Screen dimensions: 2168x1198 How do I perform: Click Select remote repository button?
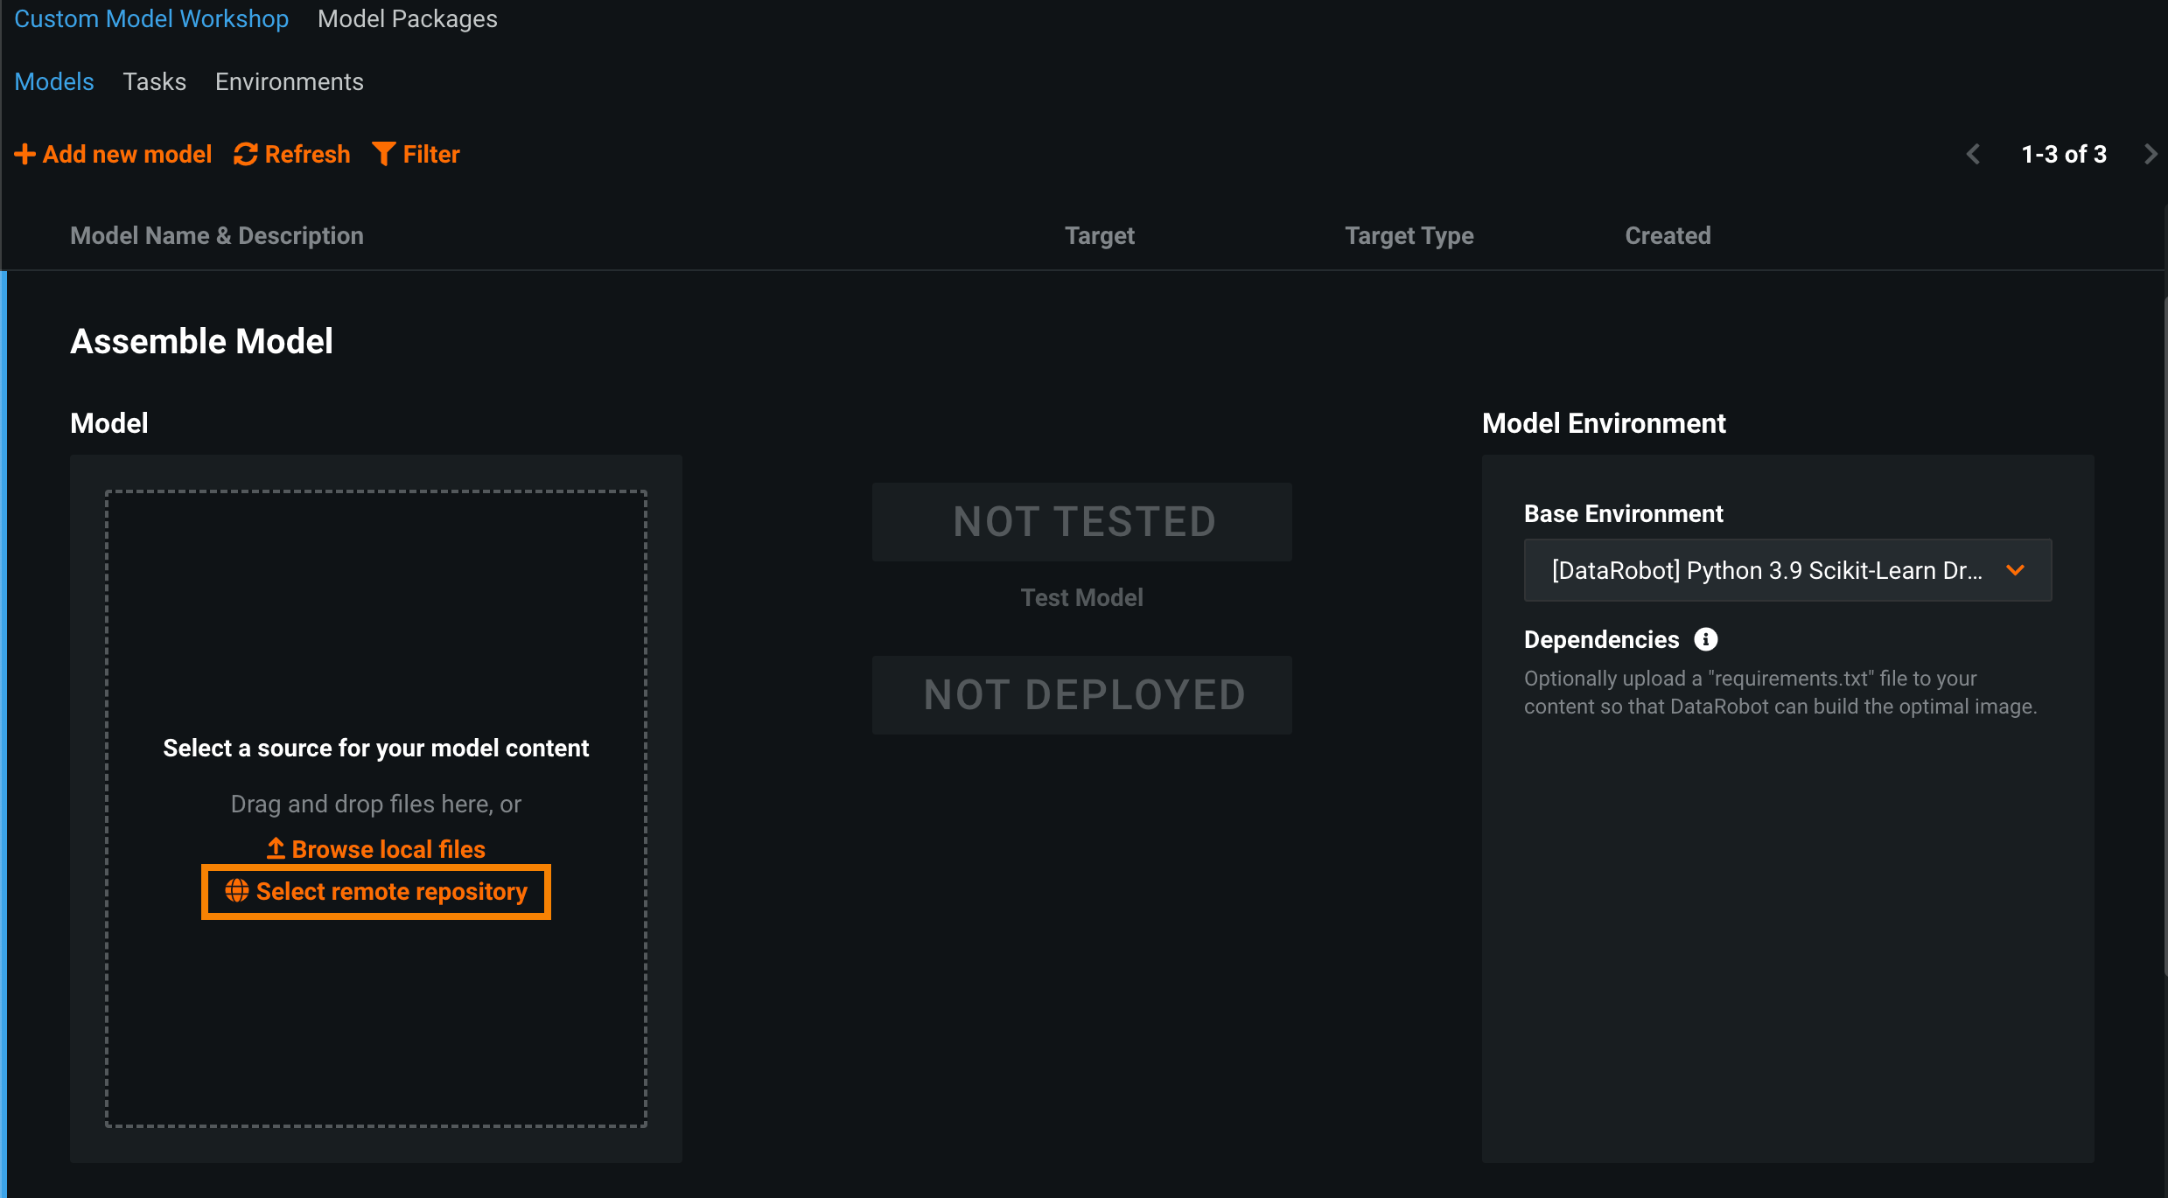coord(390,892)
